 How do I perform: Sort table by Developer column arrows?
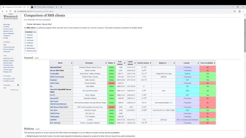coord(106,63)
